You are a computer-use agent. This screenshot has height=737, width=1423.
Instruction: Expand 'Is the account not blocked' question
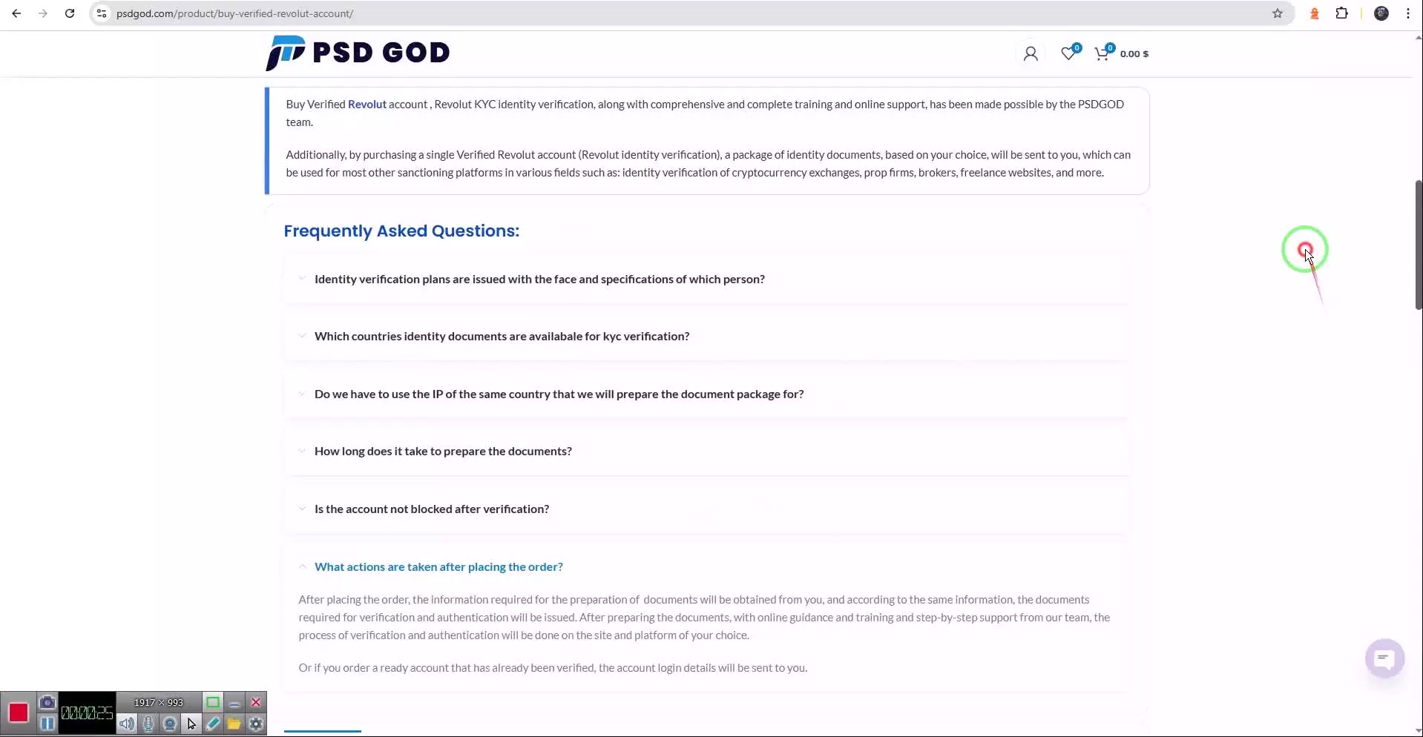(706, 509)
